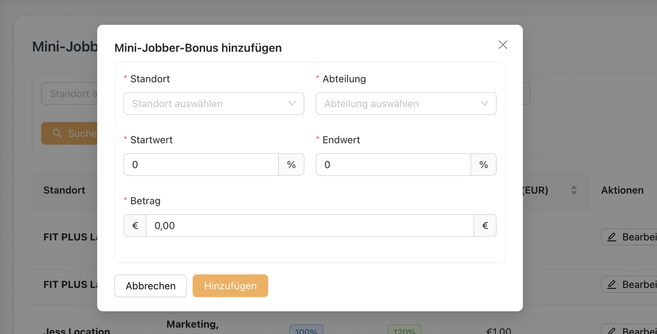
Task: Click the Jess Location row text
Action: [77, 330]
